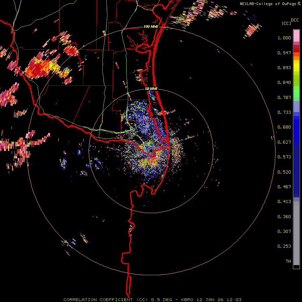Screen dimensions: 302x302
Task: Click the 0.360 scale value
Action: click(284, 217)
